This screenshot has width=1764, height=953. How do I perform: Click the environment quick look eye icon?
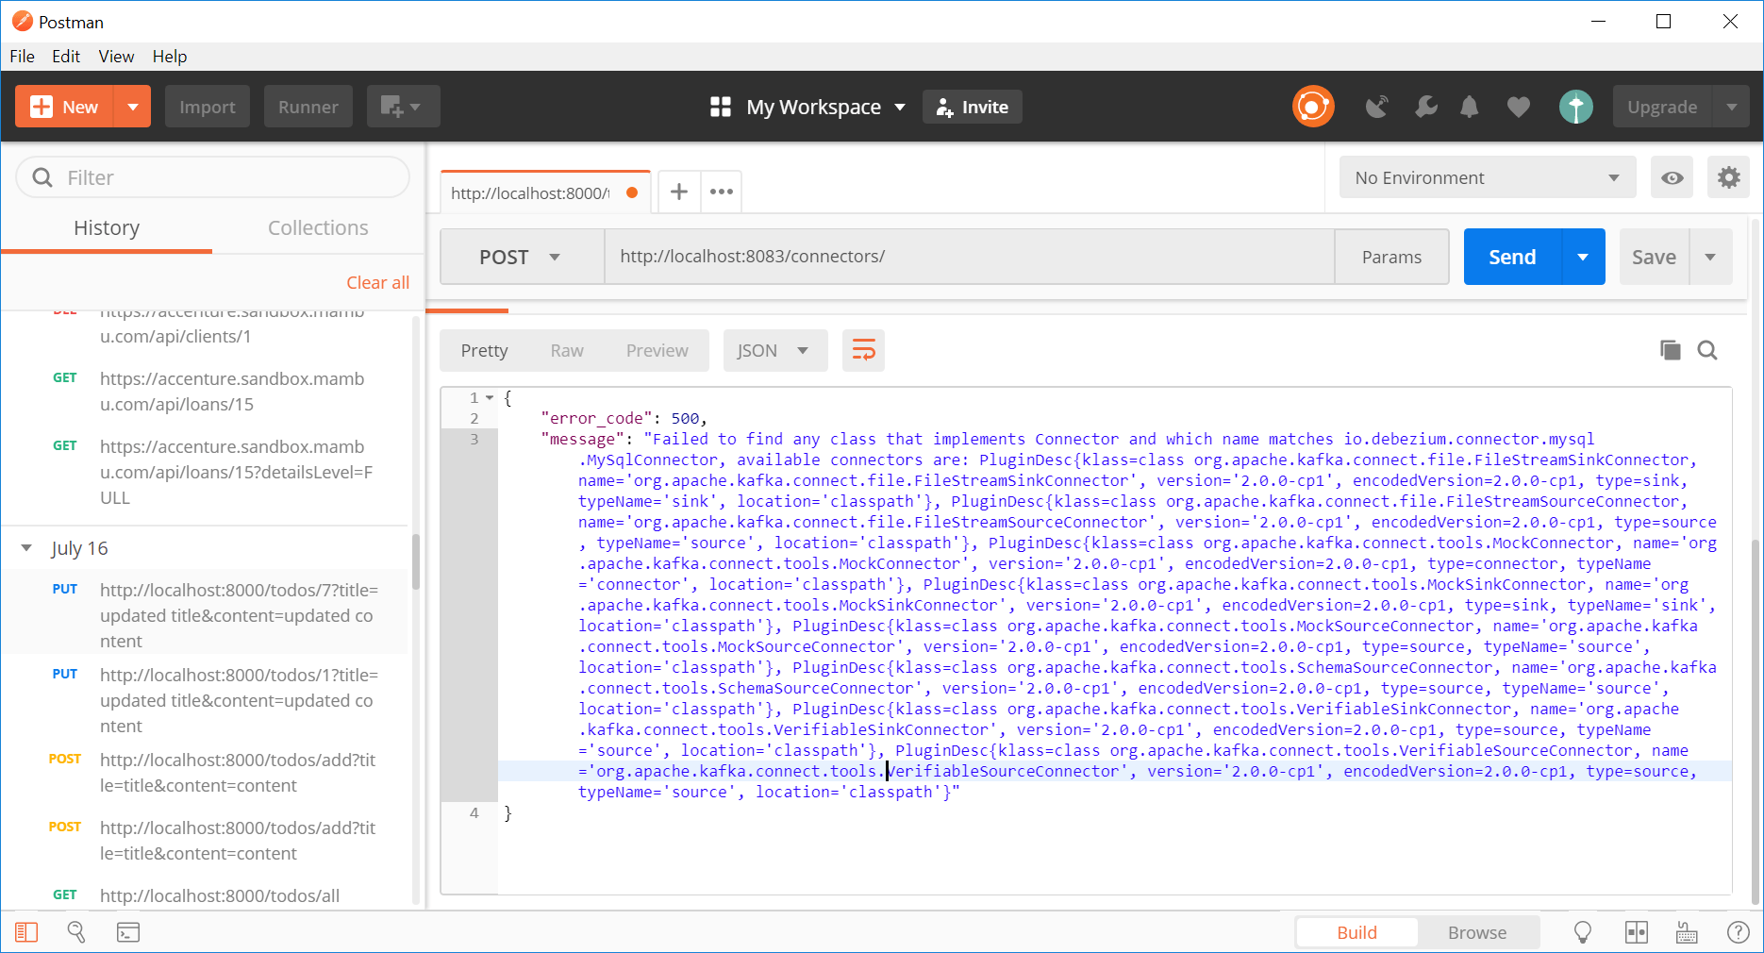[x=1672, y=177]
